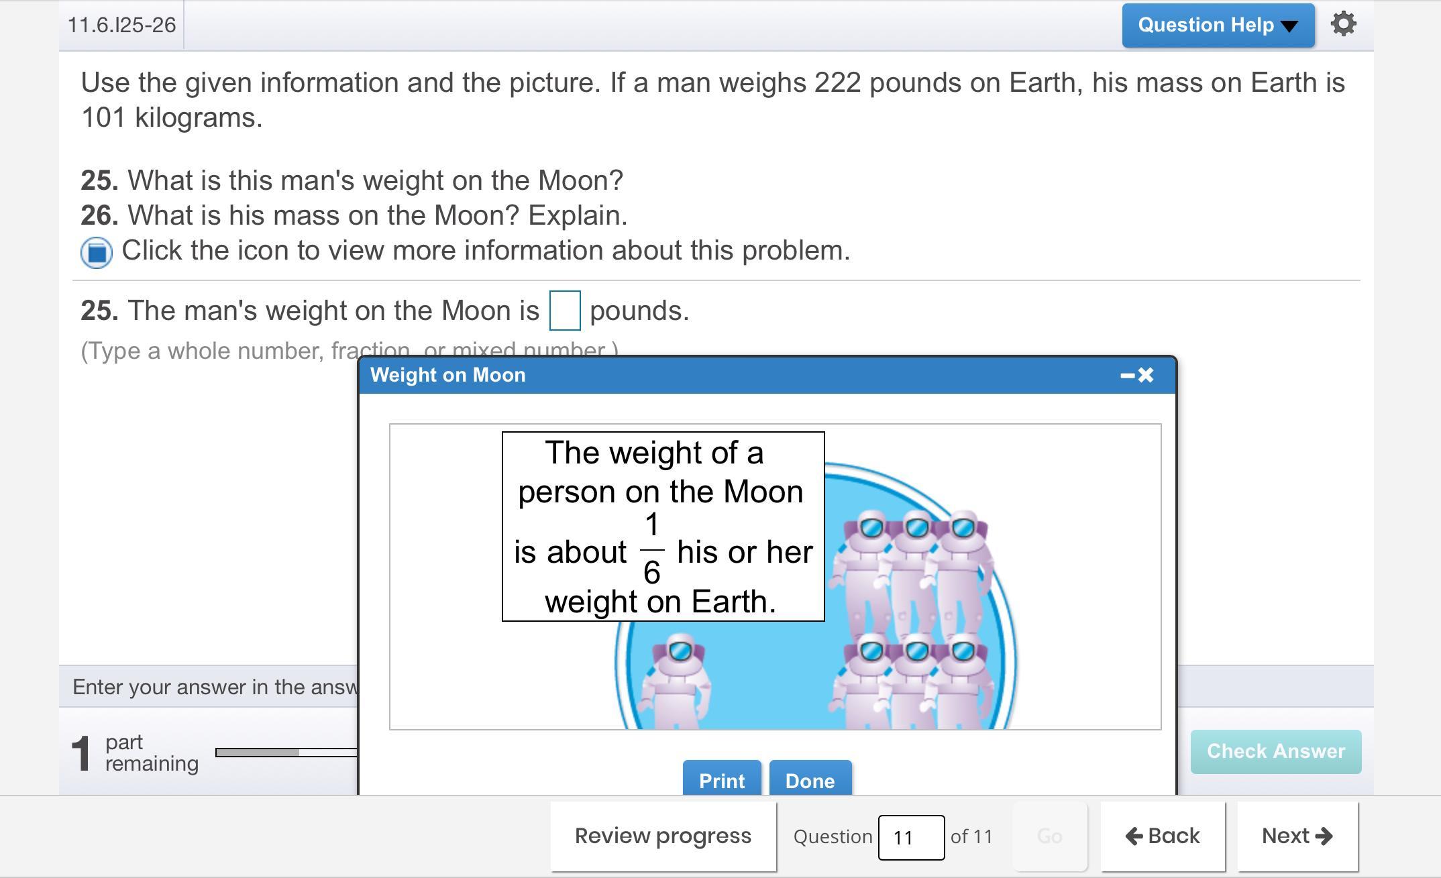Expand the Question Help dropdown
1441x878 pixels.
1218,25
